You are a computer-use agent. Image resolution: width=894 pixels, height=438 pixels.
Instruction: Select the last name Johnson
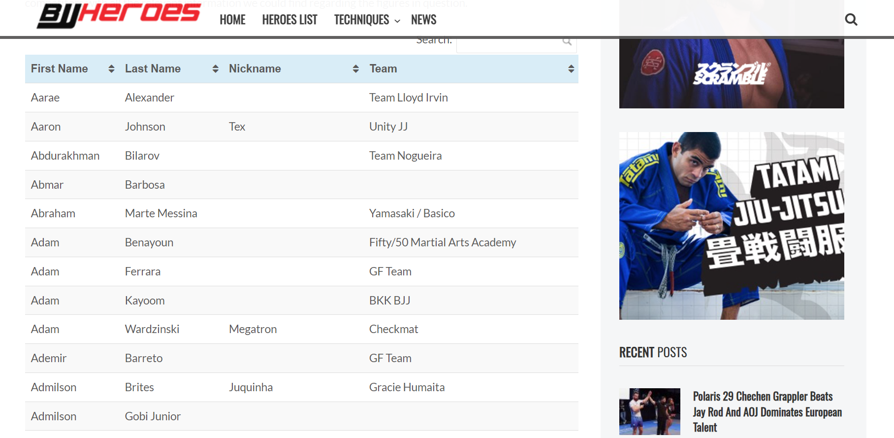click(x=145, y=127)
